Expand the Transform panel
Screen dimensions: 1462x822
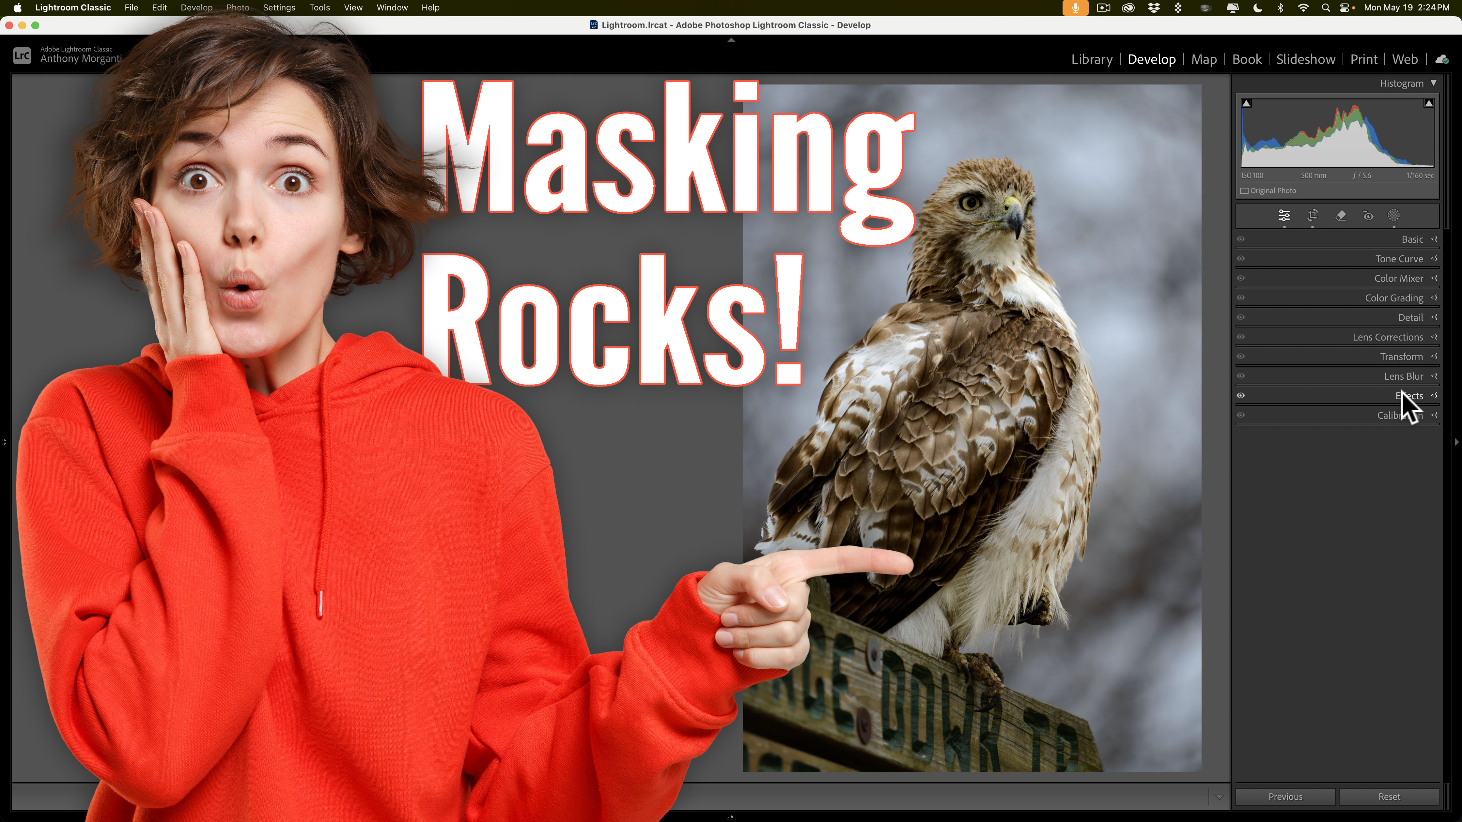1434,356
